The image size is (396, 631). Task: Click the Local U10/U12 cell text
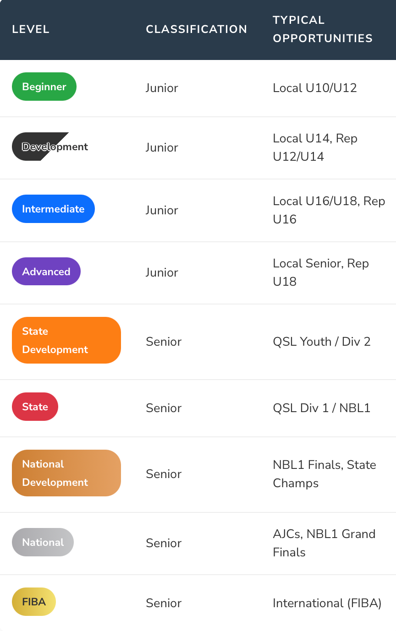click(x=315, y=88)
